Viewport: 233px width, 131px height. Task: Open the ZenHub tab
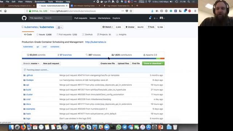click(x=87, y=35)
